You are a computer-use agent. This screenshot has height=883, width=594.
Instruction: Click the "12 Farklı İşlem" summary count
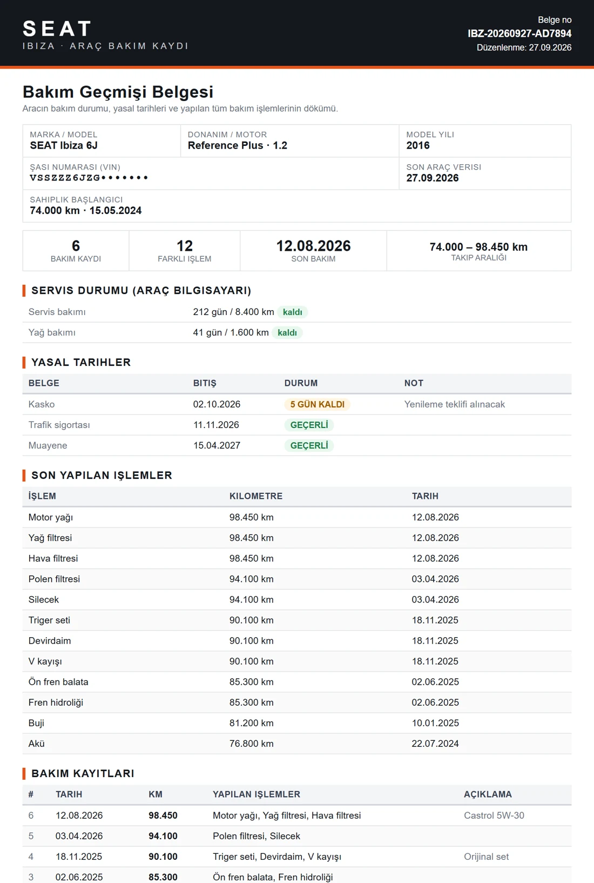tap(185, 251)
